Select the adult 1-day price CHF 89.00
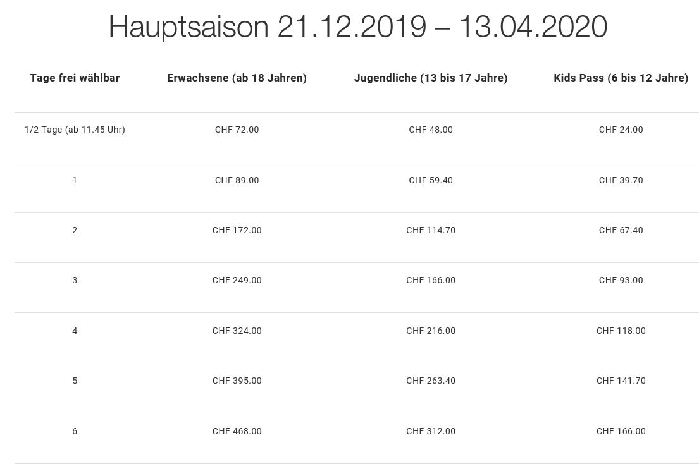This screenshot has height=464, width=699. 237,180
